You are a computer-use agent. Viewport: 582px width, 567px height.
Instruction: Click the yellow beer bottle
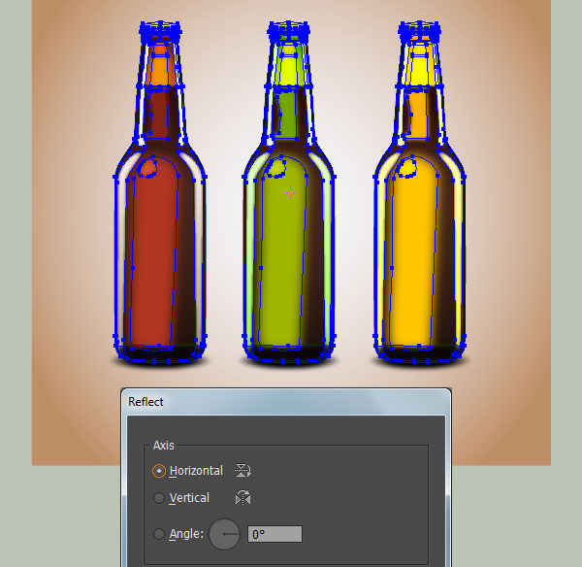[x=419, y=193]
